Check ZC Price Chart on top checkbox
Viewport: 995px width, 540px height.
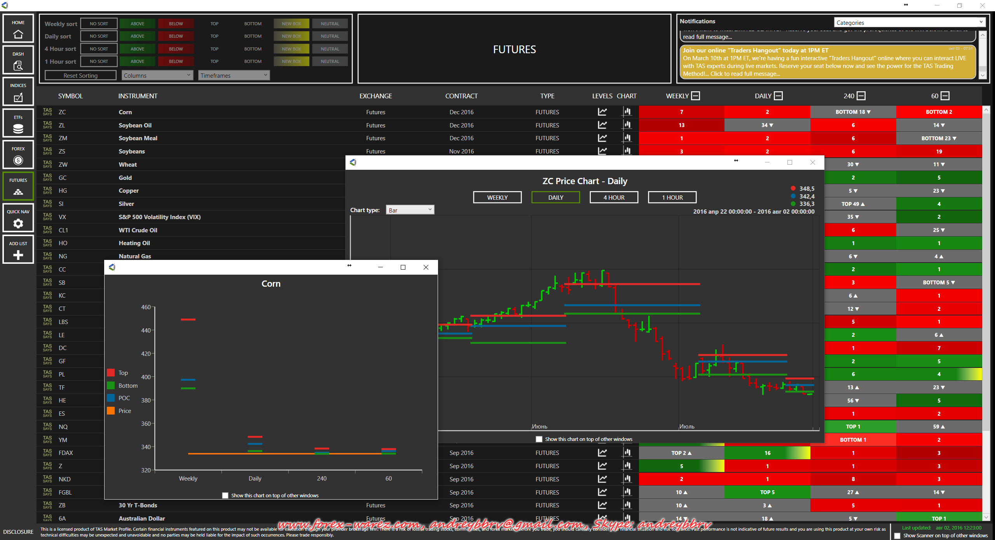[x=539, y=439]
